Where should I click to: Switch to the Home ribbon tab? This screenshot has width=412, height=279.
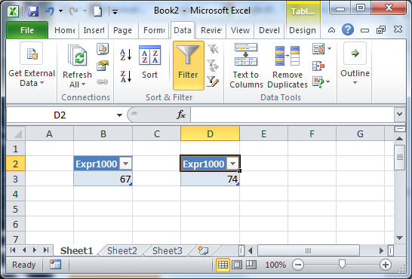click(x=65, y=30)
